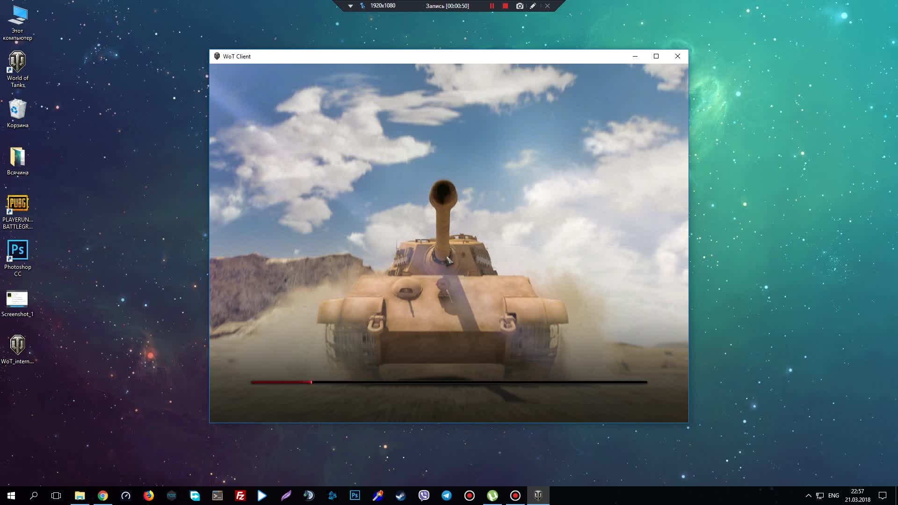Open Viber from taskbar
The height and width of the screenshot is (505, 898).
(x=424, y=496)
